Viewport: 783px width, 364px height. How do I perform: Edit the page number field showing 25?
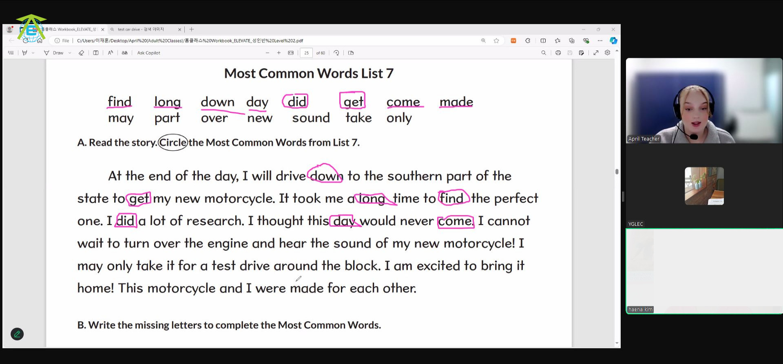(x=306, y=53)
